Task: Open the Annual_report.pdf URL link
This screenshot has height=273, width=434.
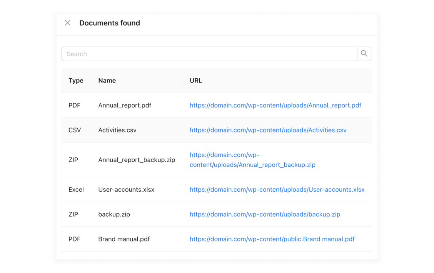Action: pyautogui.click(x=275, y=105)
